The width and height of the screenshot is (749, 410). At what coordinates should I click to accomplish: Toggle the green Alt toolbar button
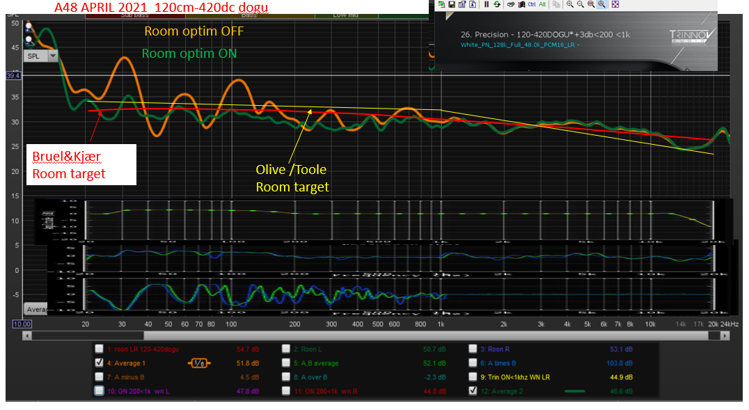click(x=542, y=4)
